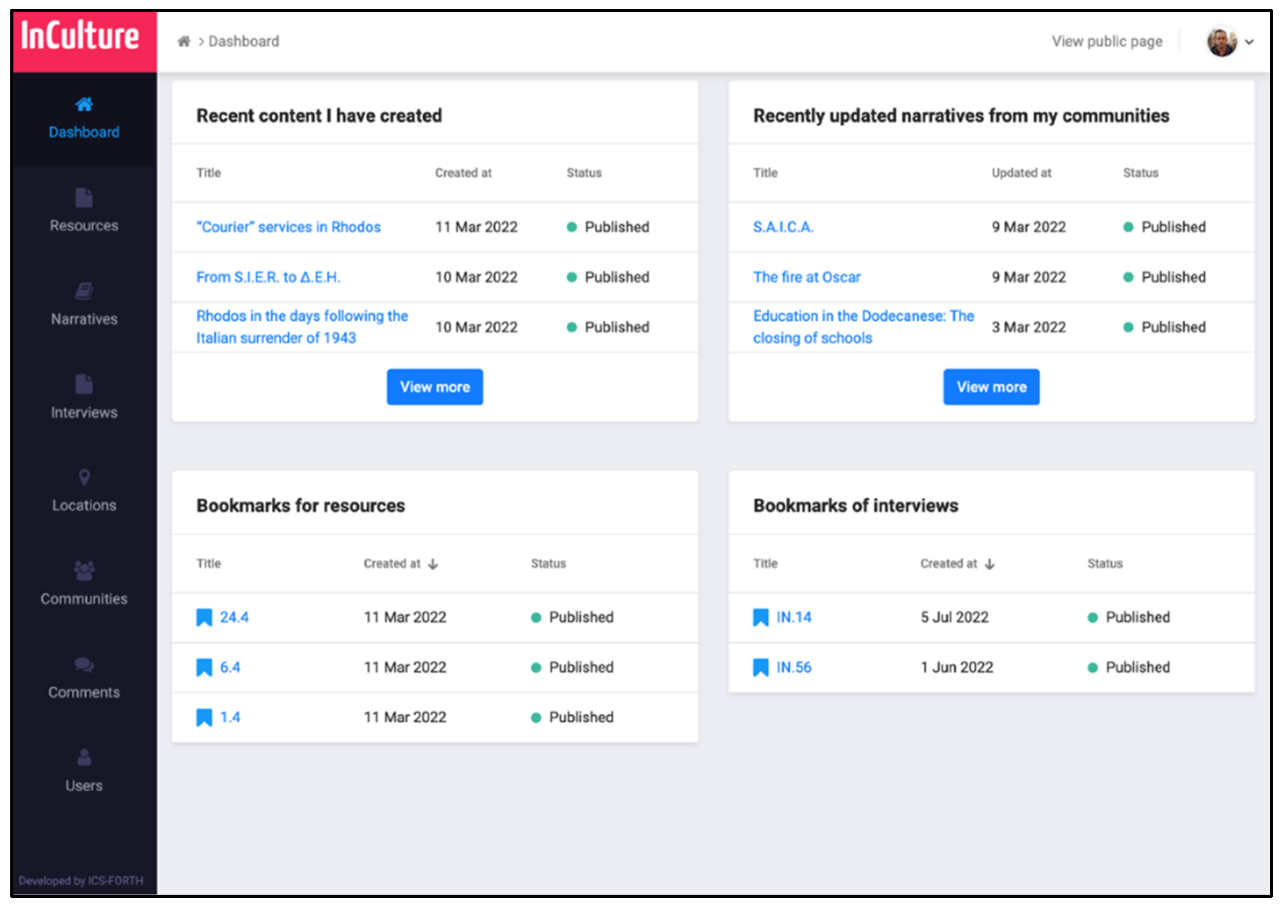The image size is (1285, 909).
Task: Expand the user avatar dropdown chevron
Action: [x=1249, y=42]
